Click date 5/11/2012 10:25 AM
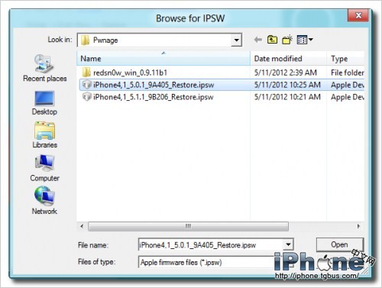 pyautogui.click(x=287, y=85)
